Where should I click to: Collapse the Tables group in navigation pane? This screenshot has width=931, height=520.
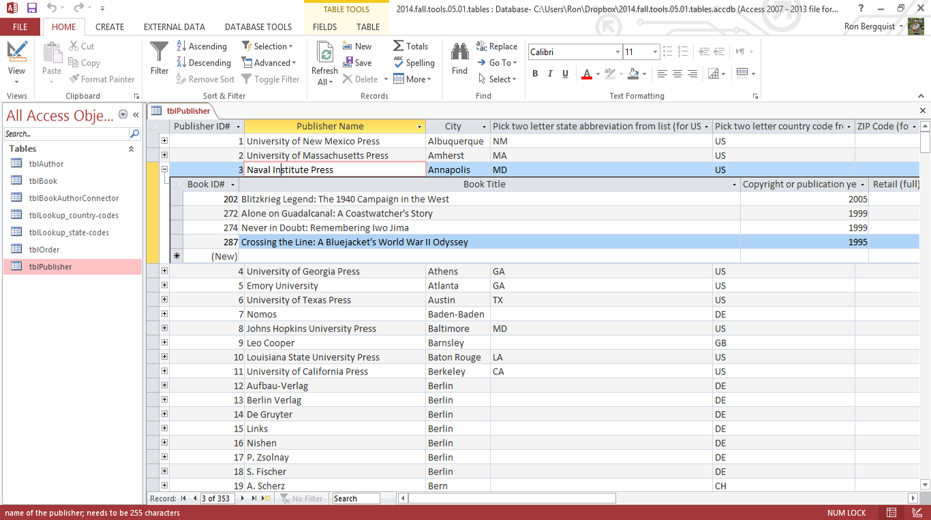pyautogui.click(x=131, y=148)
